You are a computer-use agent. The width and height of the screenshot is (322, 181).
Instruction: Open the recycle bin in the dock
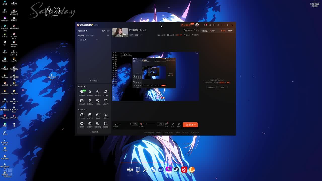point(138,170)
